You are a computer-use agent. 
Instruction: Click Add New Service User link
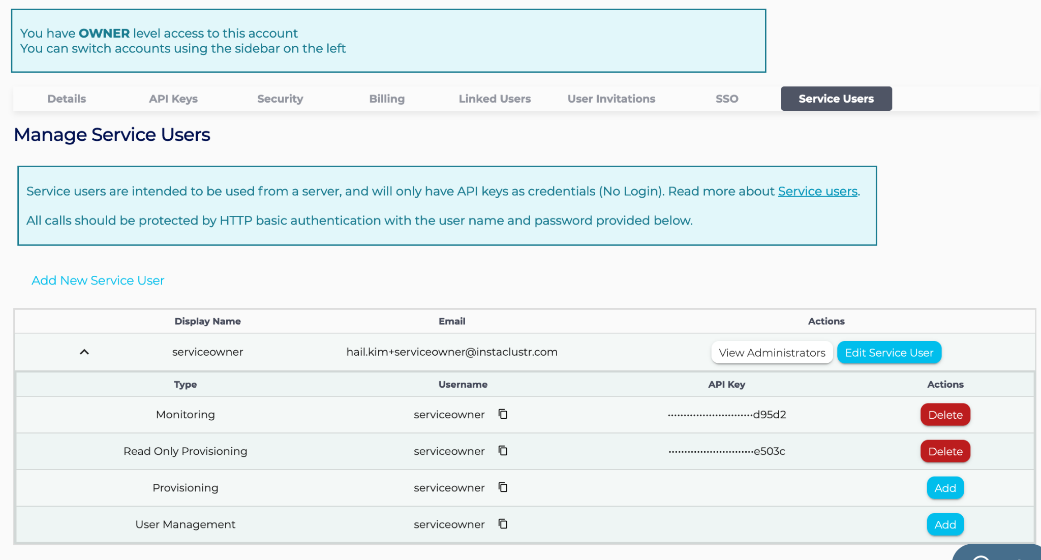(x=98, y=281)
